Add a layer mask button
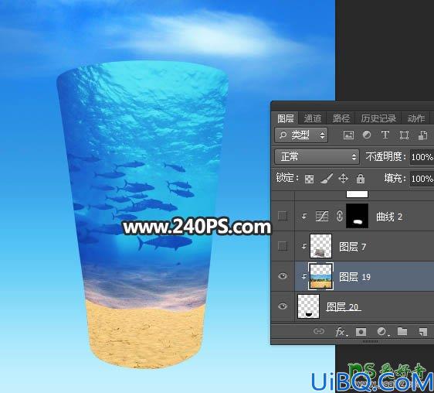This screenshot has height=393, width=434. (361, 332)
